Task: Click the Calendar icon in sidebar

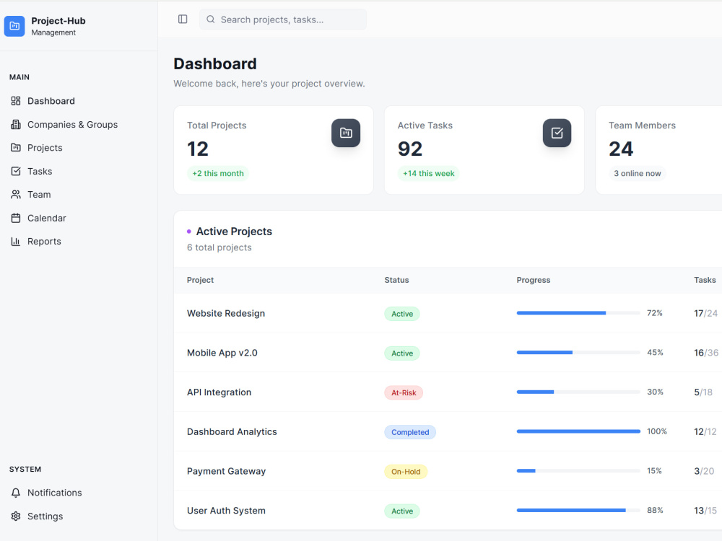Action: pos(16,218)
